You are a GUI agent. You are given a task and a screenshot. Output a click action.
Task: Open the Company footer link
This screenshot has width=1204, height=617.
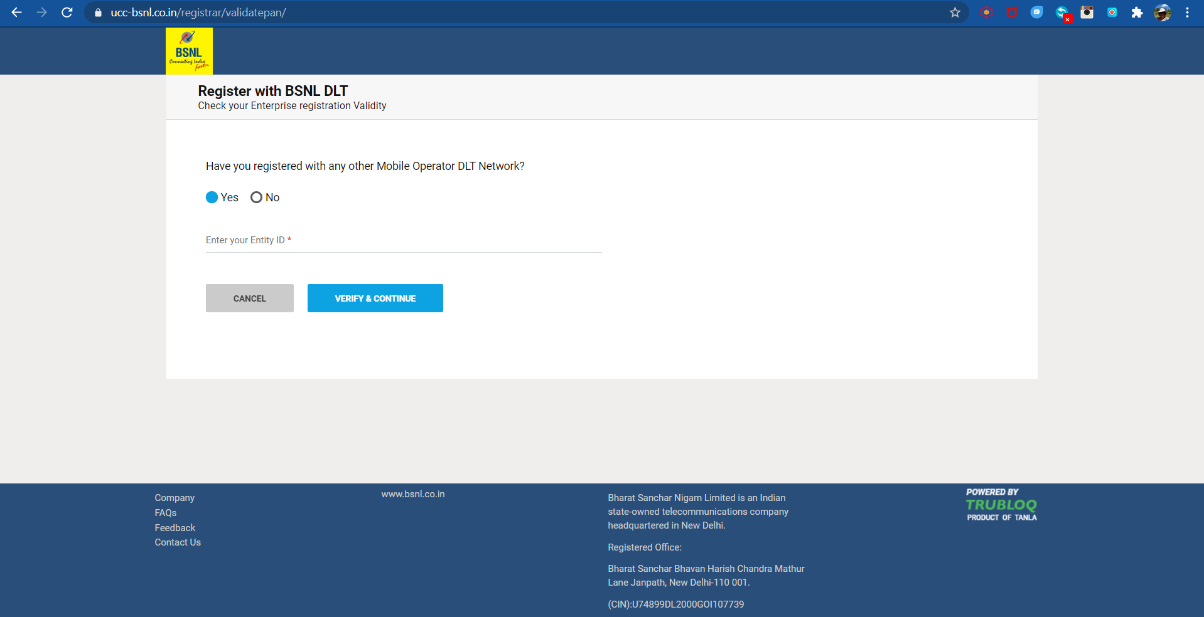(175, 498)
